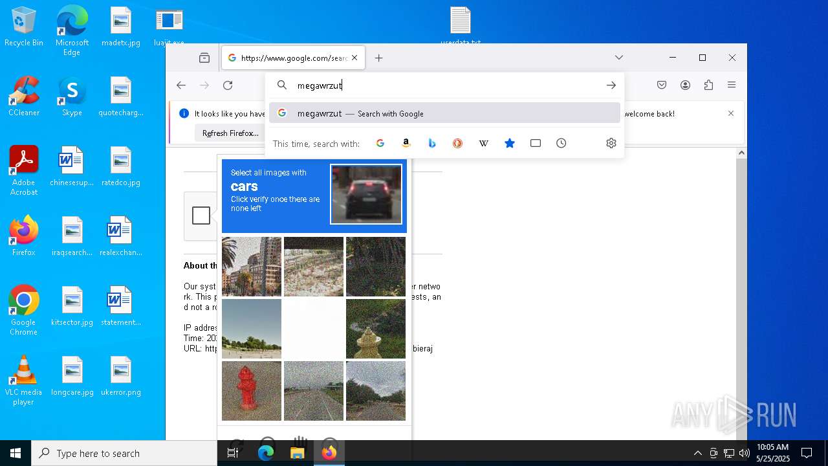828x466 pixels.
Task: Open Edge from the taskbar
Action: (x=266, y=453)
